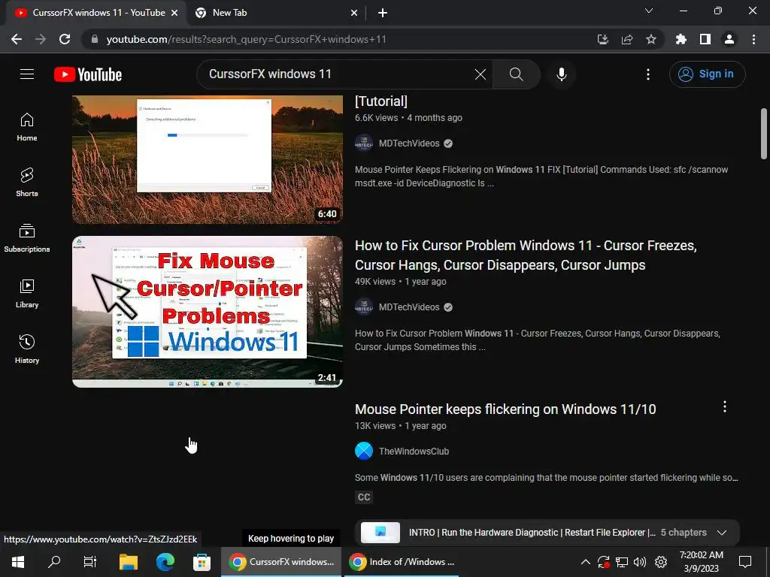Click the '[Tutorial]' video title text

coord(381,101)
